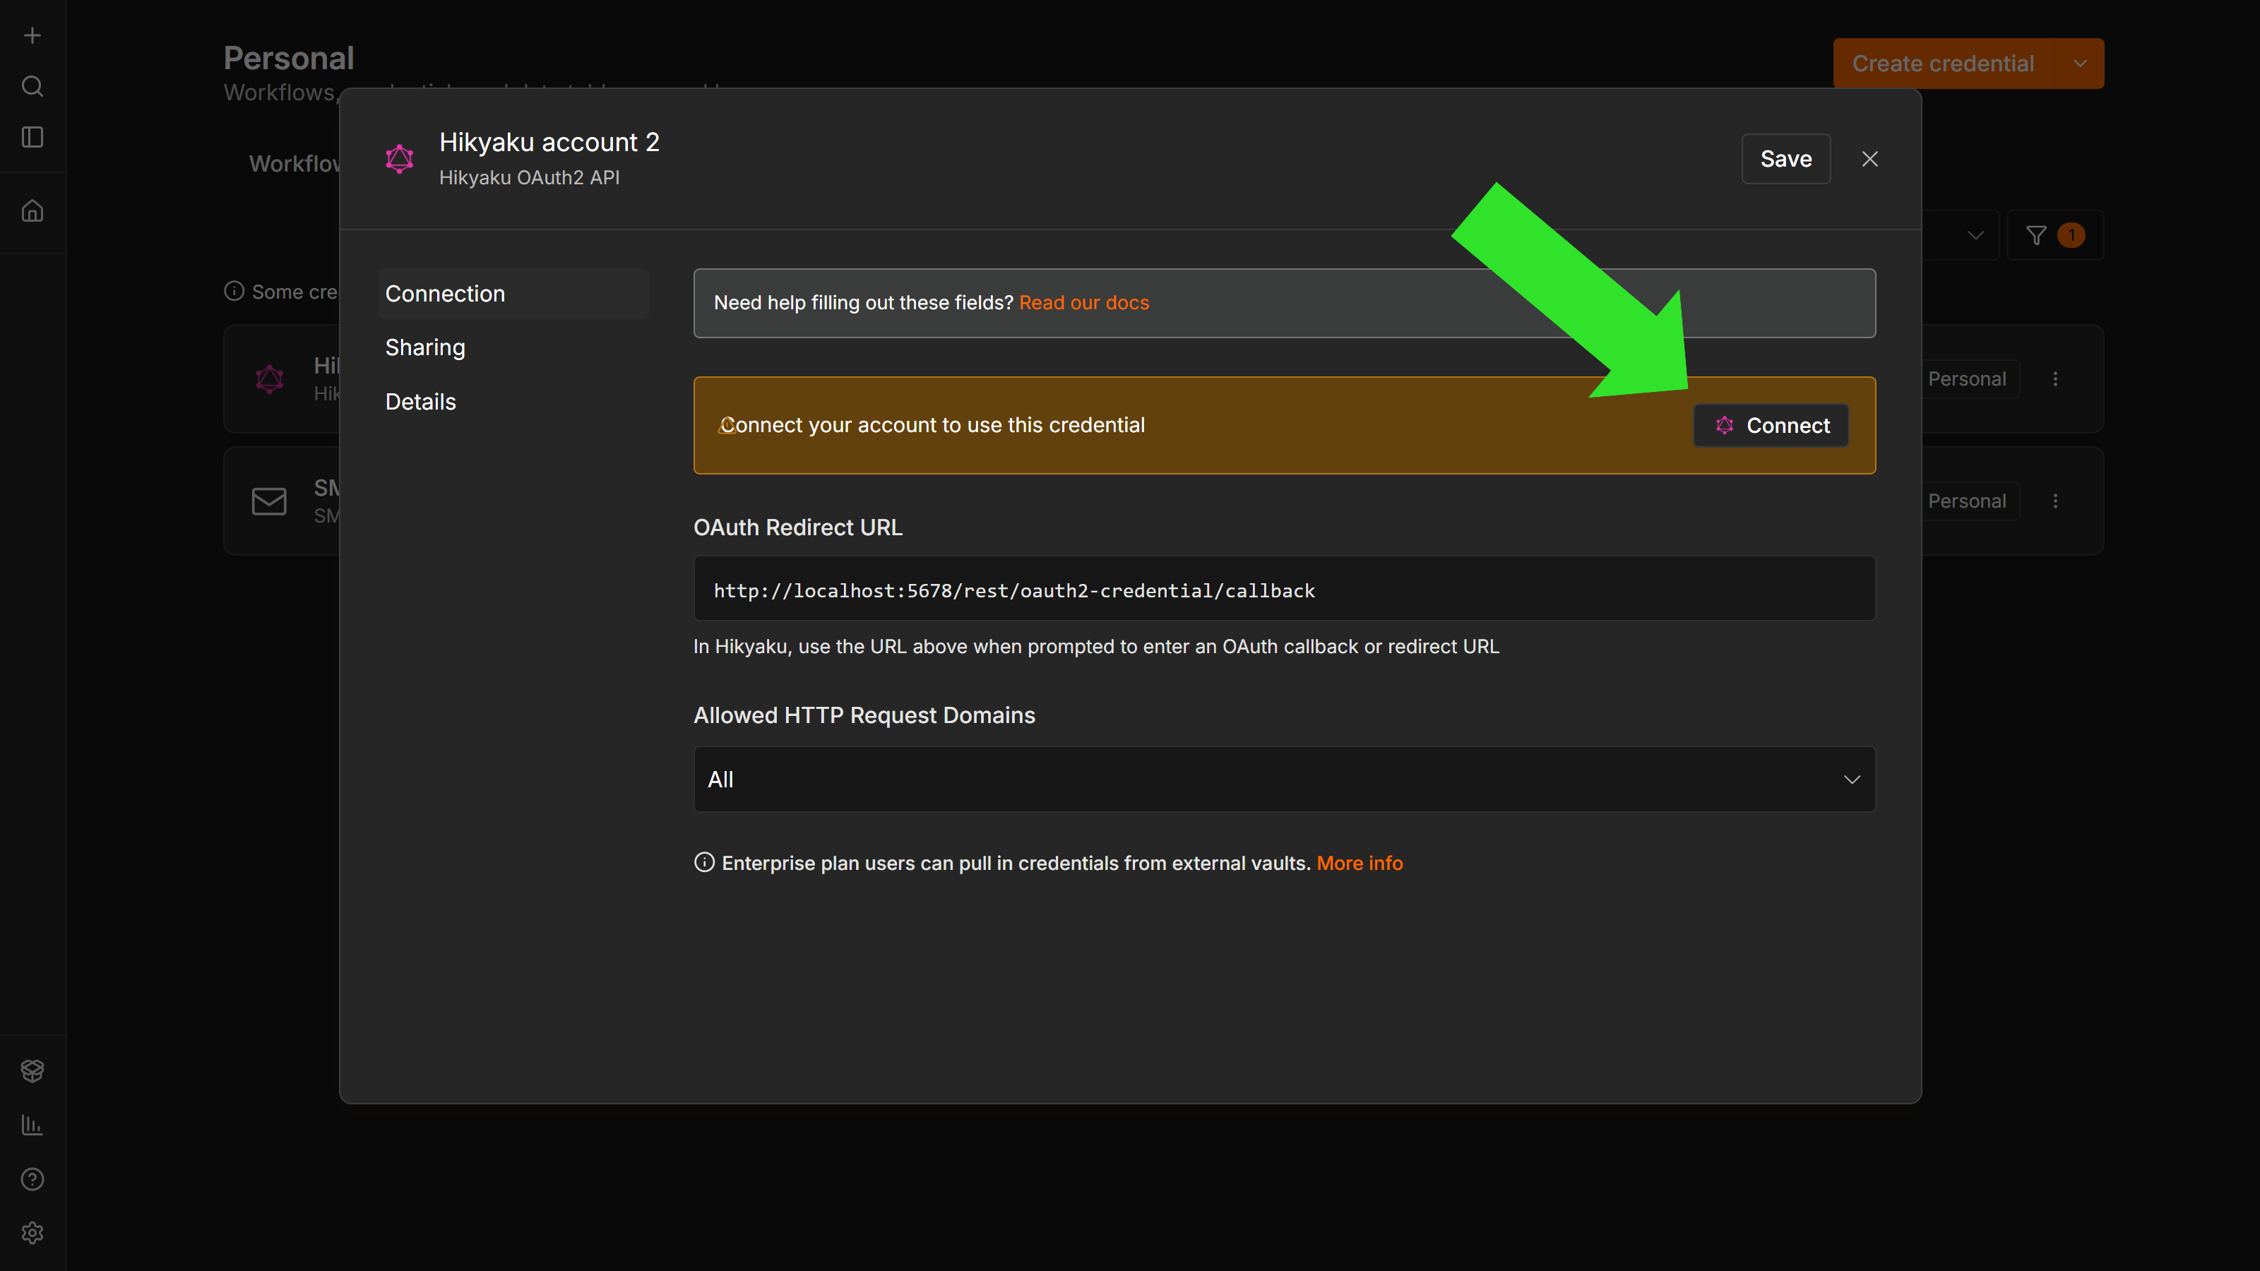Open the help question mark icon
Screen dimensions: 2260x1271
pyautogui.click(x=32, y=1179)
